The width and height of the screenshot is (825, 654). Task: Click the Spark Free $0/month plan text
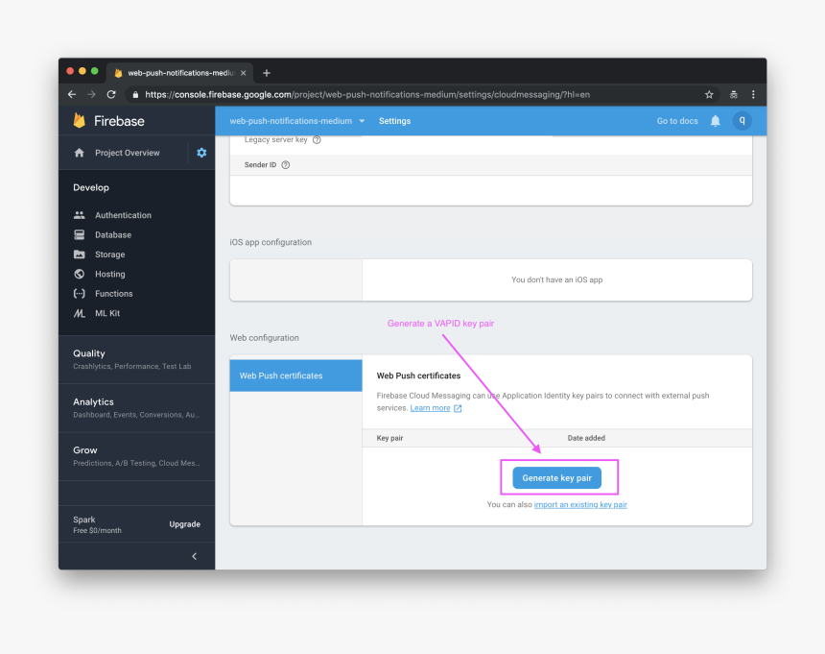[97, 524]
